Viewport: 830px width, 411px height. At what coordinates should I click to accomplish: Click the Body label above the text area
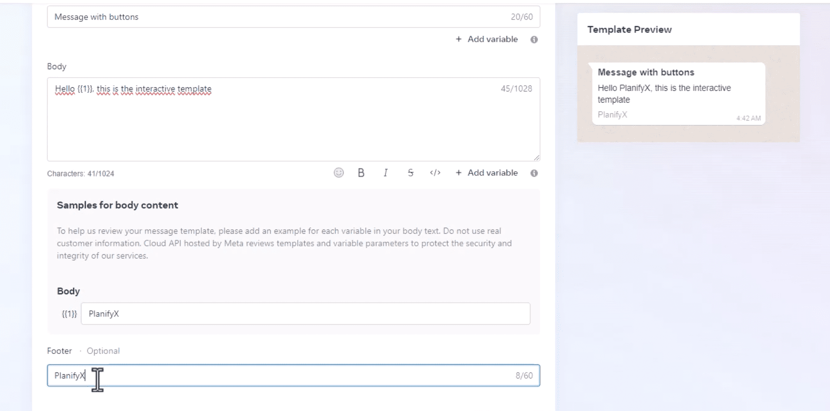click(x=57, y=67)
